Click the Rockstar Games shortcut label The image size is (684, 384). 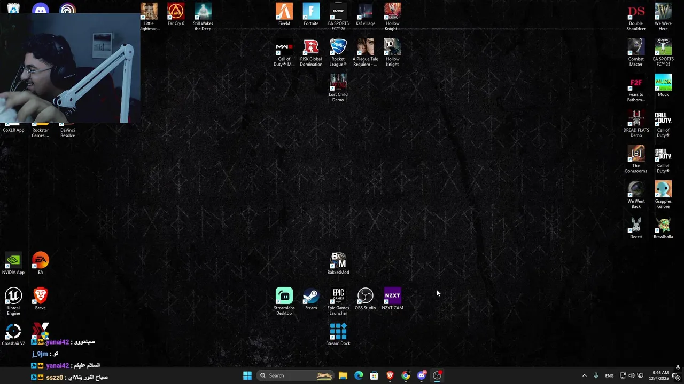pyautogui.click(x=41, y=133)
